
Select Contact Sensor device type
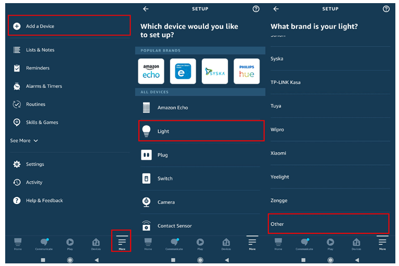pos(200,225)
